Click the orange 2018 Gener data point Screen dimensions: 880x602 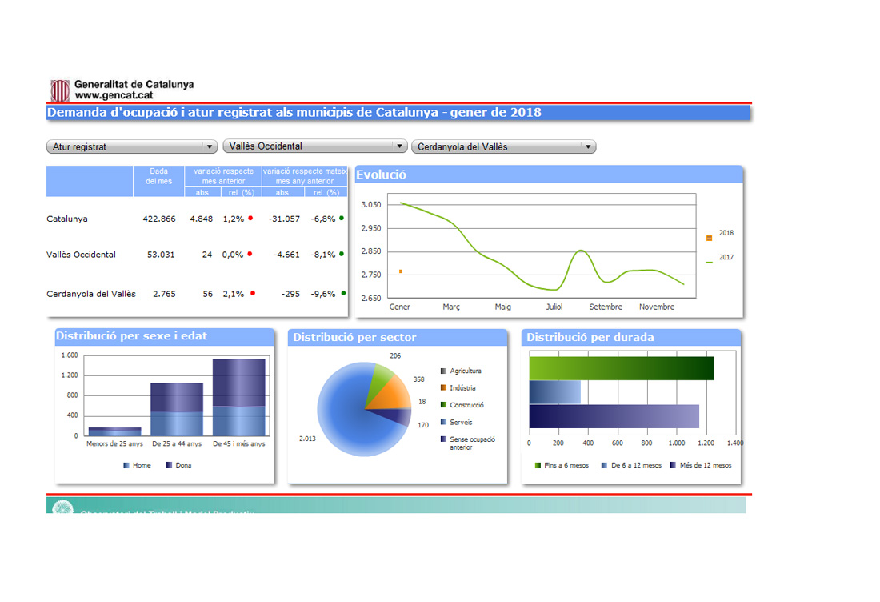click(x=401, y=271)
